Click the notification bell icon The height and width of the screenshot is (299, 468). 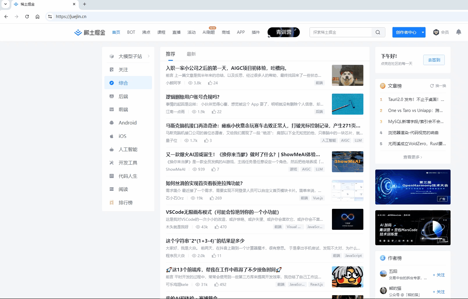click(458, 32)
